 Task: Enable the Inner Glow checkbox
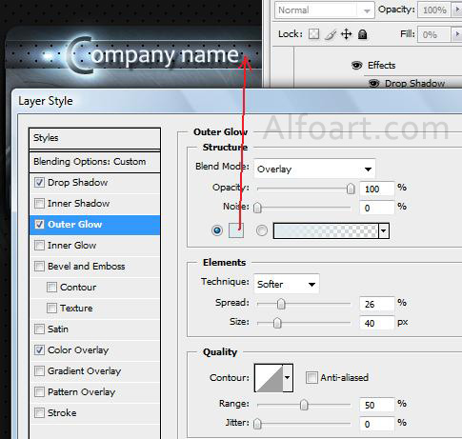pos(39,246)
